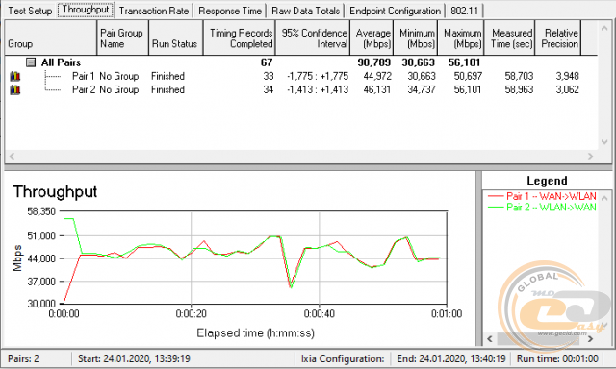Click the Minimum (Mbps) column header
The height and width of the screenshot is (369, 616).
[416, 38]
